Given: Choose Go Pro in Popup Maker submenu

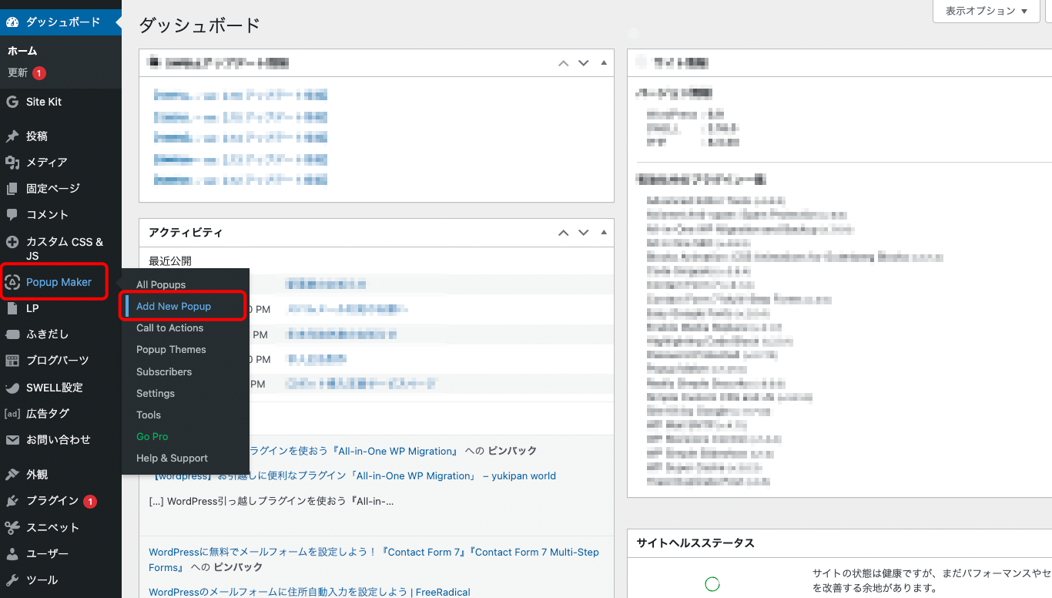Looking at the screenshot, I should (x=152, y=436).
